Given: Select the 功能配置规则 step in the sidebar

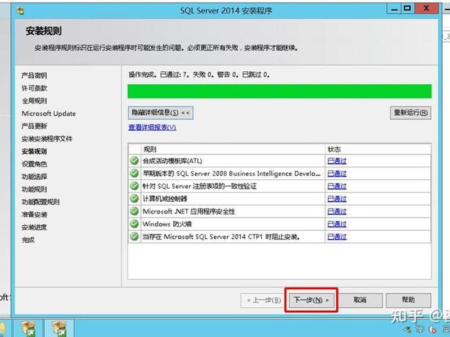Looking at the screenshot, I should click(40, 202).
